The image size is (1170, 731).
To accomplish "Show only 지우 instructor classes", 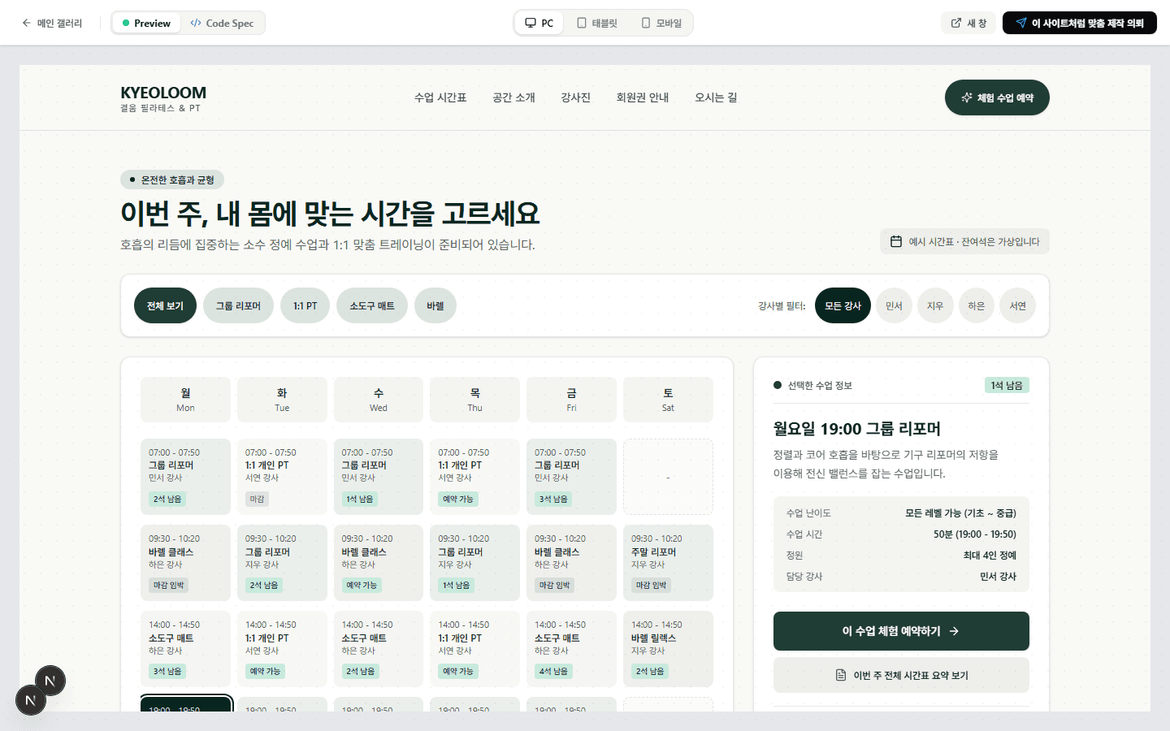I will [935, 305].
